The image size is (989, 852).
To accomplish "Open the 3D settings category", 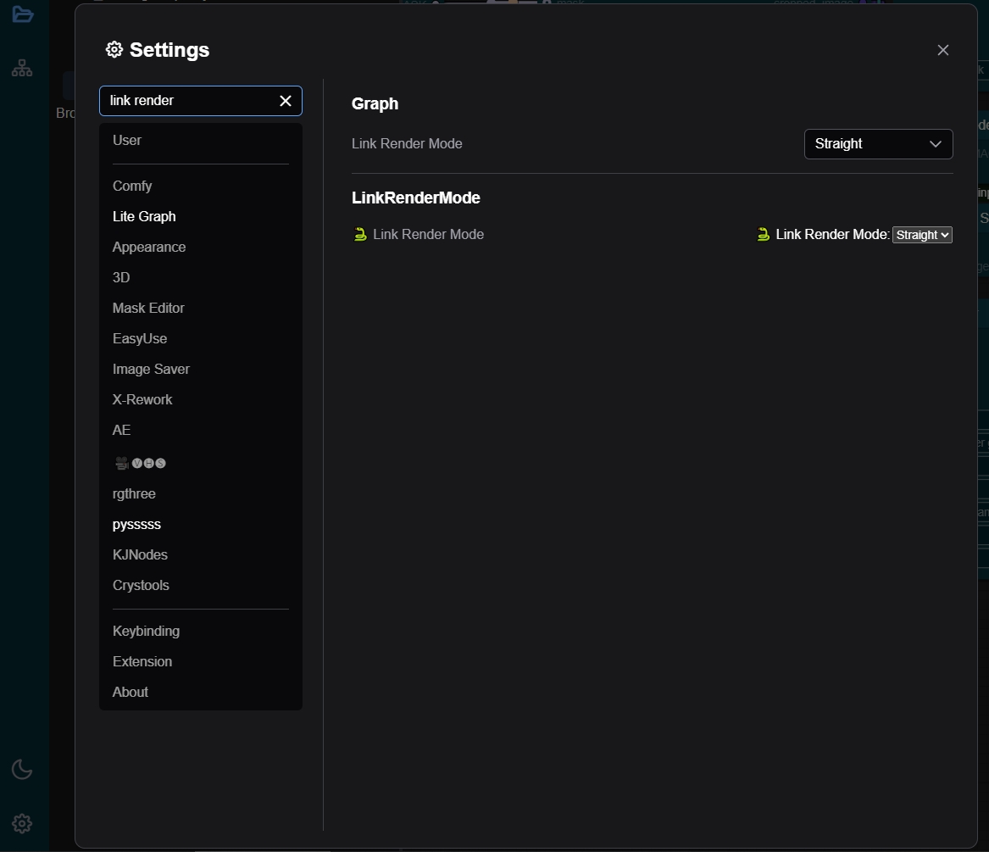I will (201, 278).
